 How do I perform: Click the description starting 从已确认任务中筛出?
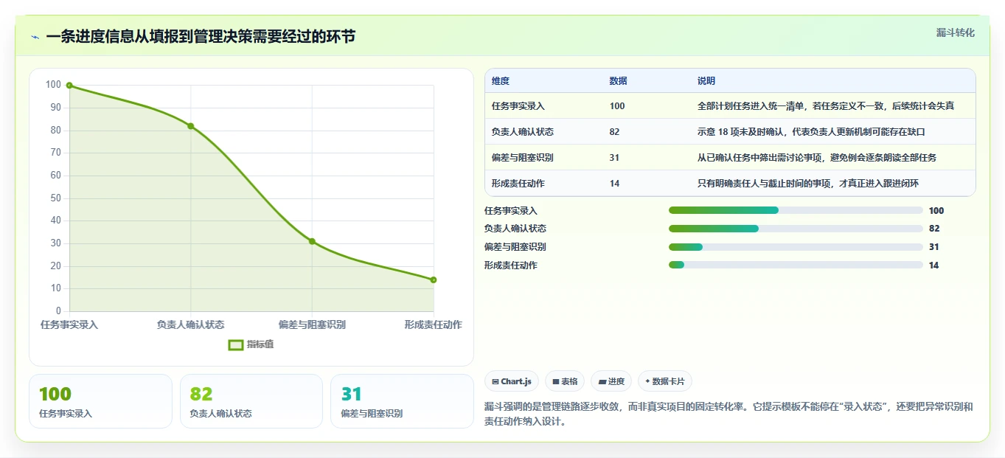point(817,158)
